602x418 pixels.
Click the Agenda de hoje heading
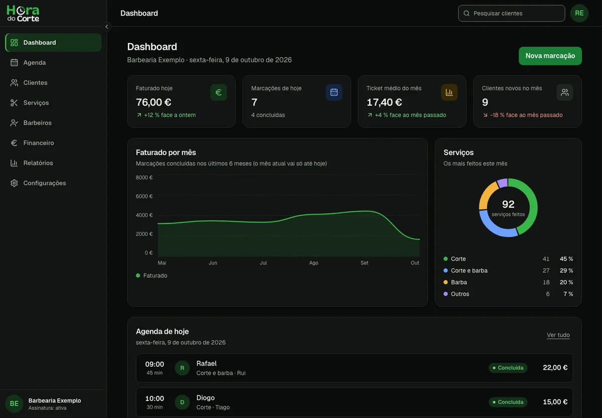click(x=163, y=332)
